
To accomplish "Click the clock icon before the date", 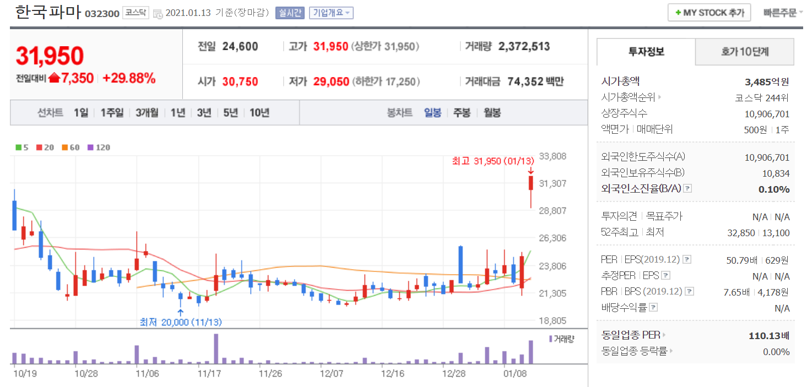I will tap(158, 13).
